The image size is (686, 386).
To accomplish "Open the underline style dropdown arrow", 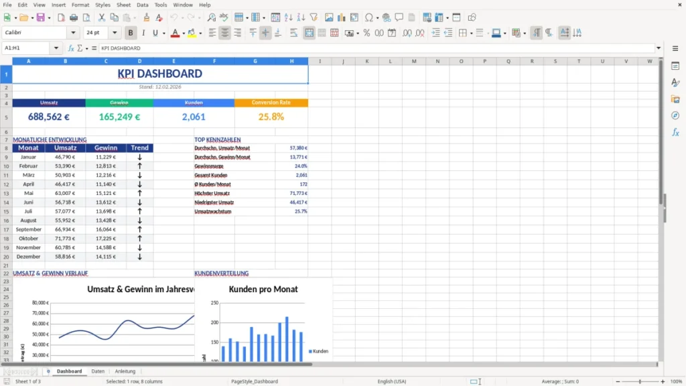I will coord(164,34).
